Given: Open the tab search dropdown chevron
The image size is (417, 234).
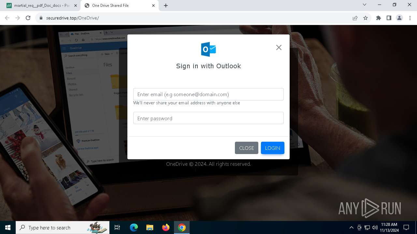Looking at the screenshot, I should point(365,5).
